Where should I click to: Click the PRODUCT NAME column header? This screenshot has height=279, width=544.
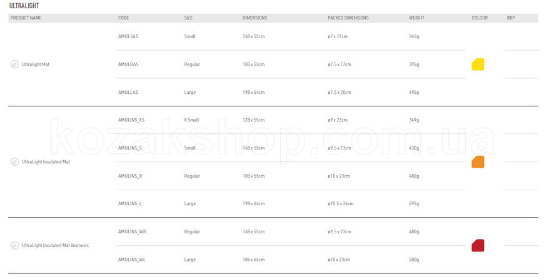coord(26,18)
